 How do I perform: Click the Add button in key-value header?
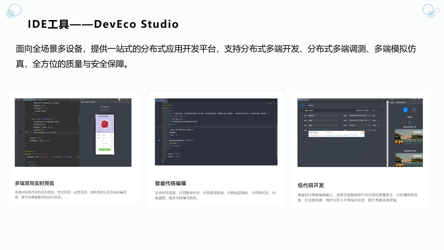tap(373, 110)
